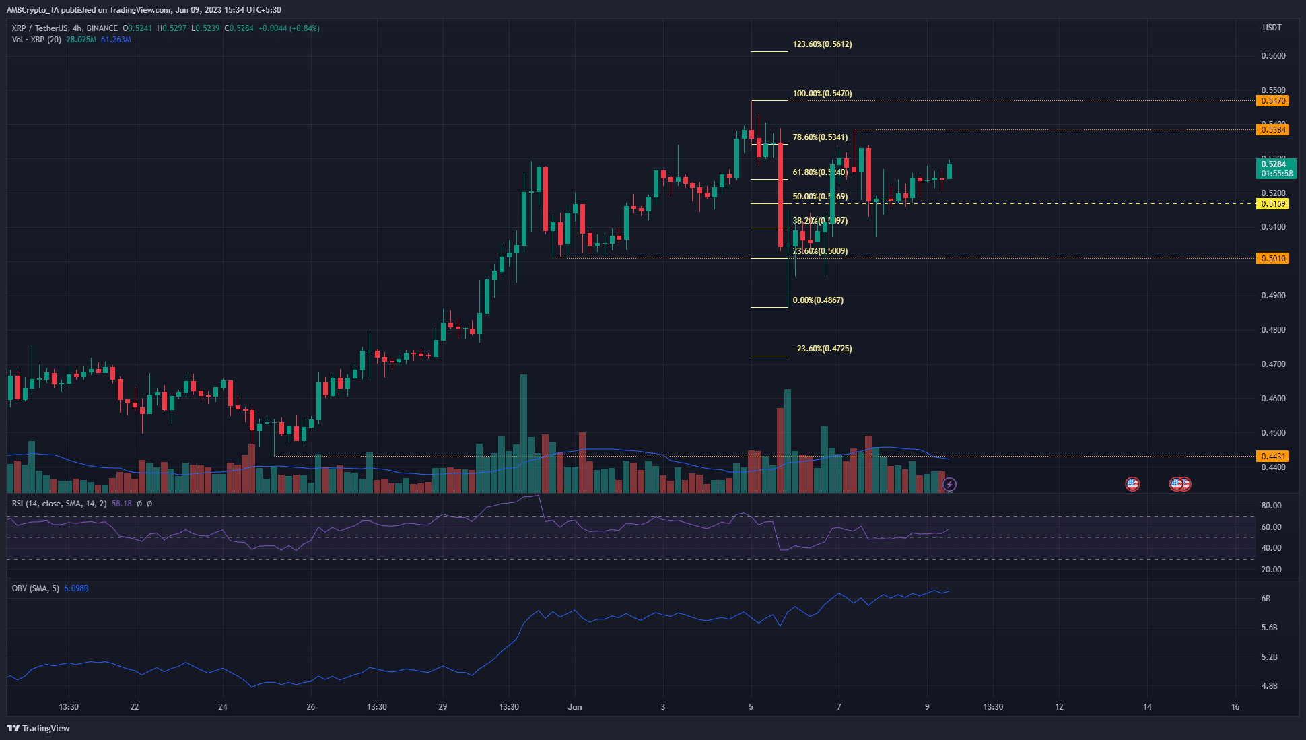Click the volume 28.025M readout
The width and height of the screenshot is (1306, 740).
(x=81, y=40)
